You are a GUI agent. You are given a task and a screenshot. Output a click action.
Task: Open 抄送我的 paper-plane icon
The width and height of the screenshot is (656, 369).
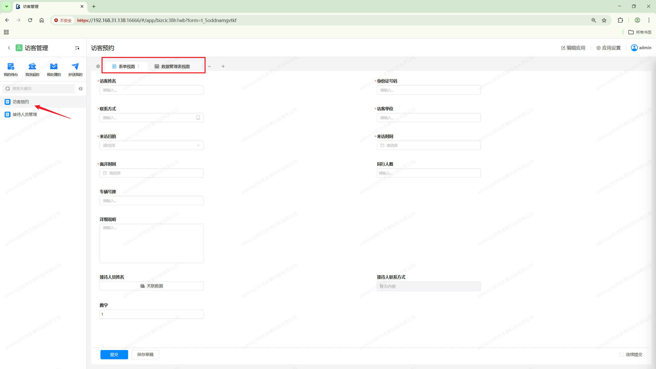[x=75, y=67]
